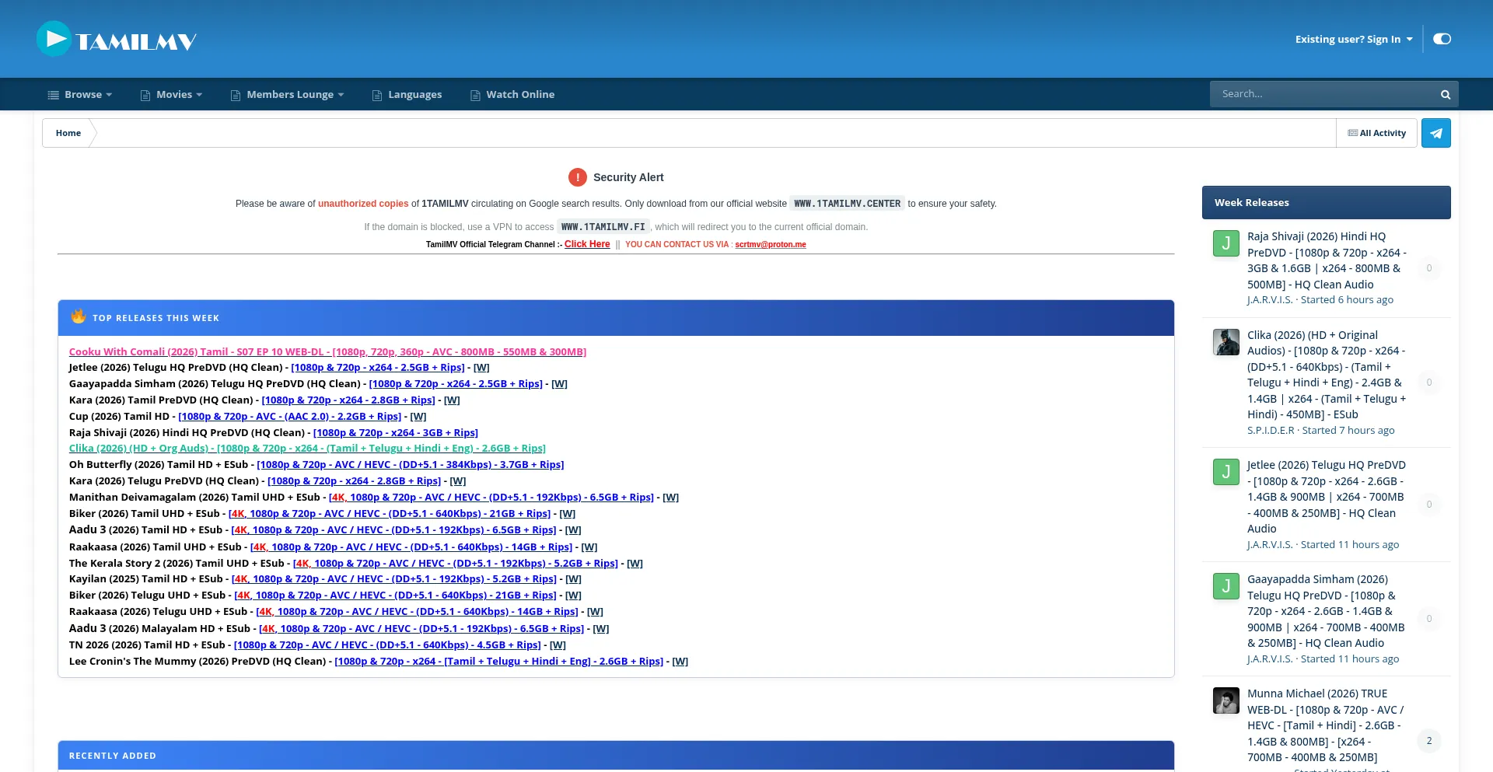The height and width of the screenshot is (772, 1493).
Task: Focus the Search input field
Action: coord(1323,94)
